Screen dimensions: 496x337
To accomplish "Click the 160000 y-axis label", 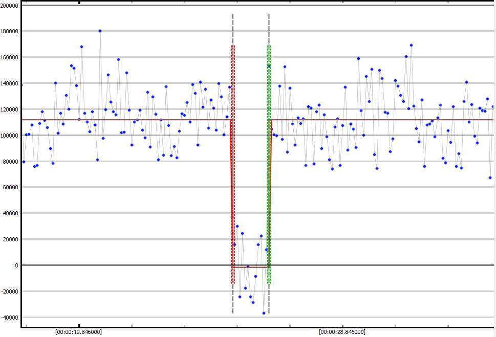I will (10, 57).
